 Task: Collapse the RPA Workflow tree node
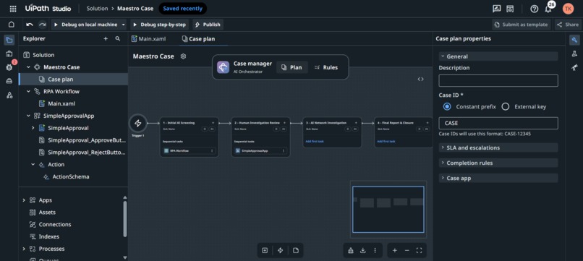29,92
